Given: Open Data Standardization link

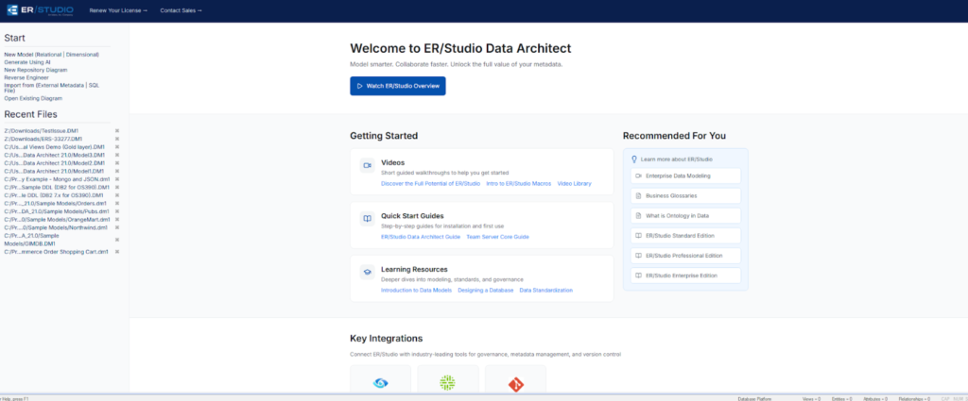Looking at the screenshot, I should point(545,290).
